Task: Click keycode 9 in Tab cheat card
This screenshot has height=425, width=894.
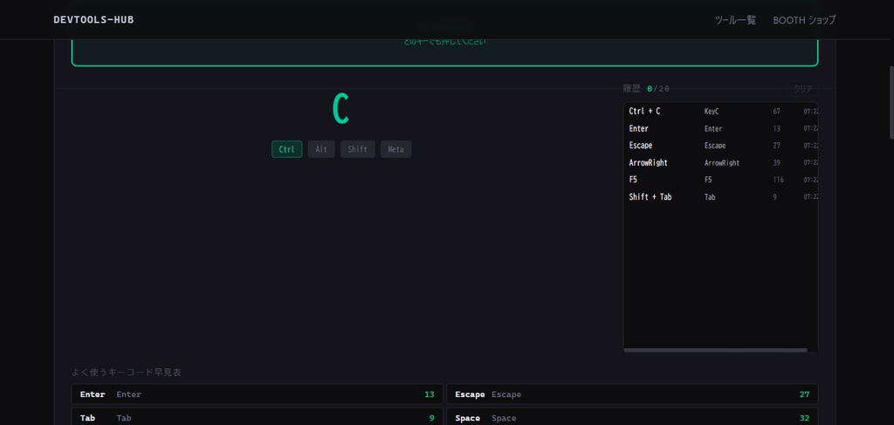Action: 431,418
